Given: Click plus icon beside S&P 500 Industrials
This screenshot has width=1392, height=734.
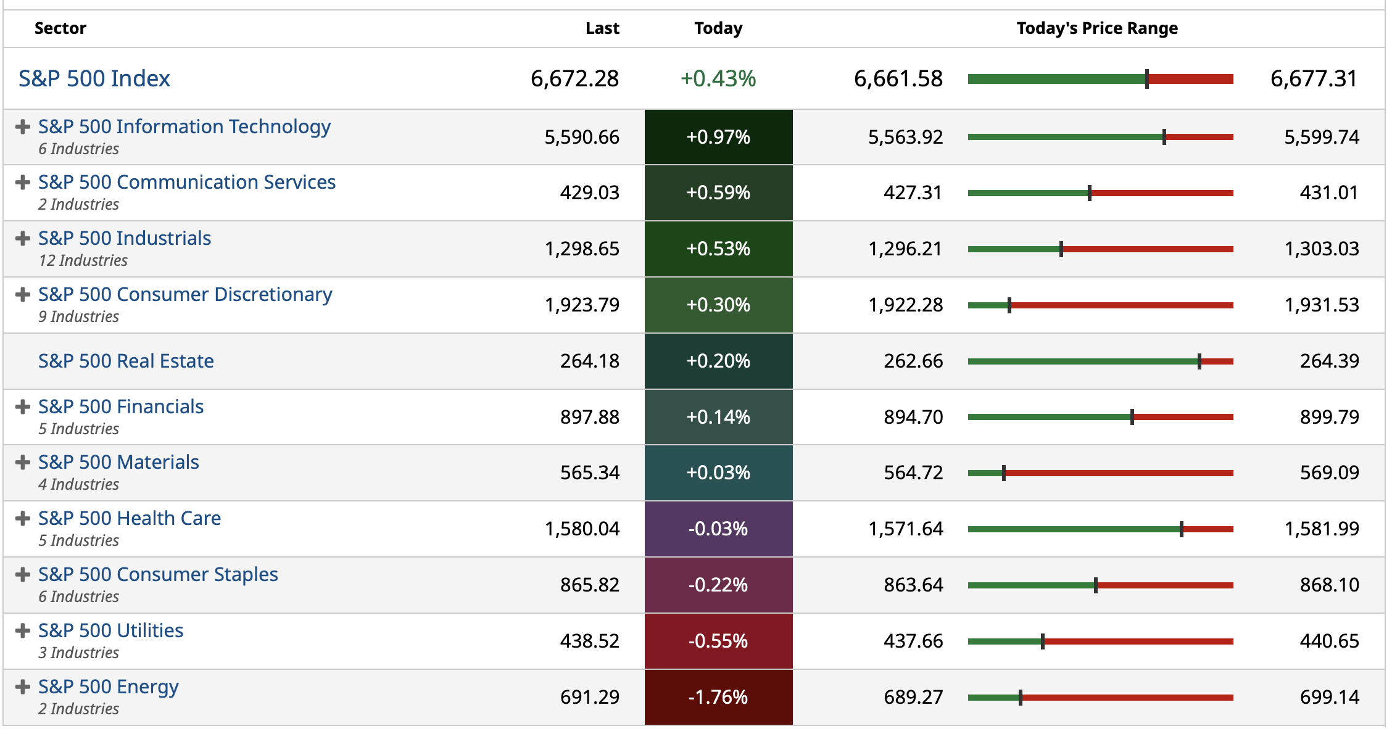Looking at the screenshot, I should (23, 239).
